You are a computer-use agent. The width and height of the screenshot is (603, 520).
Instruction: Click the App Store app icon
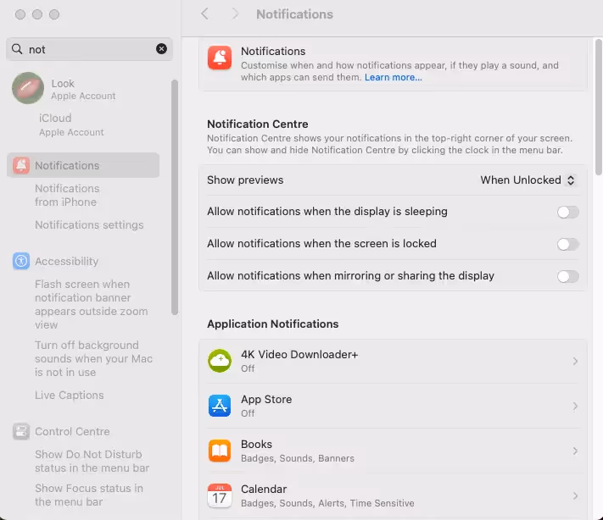pyautogui.click(x=220, y=406)
